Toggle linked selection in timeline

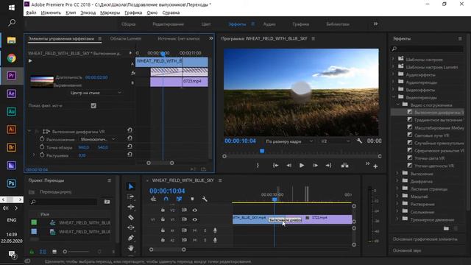[x=179, y=199]
